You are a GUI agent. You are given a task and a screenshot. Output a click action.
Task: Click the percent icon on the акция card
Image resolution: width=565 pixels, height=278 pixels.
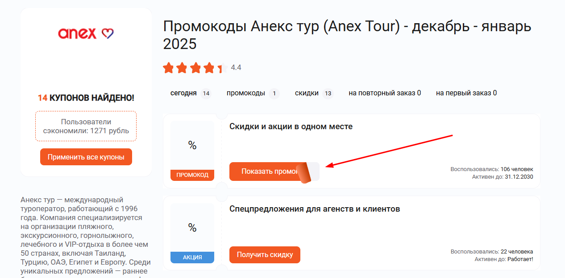tap(192, 228)
